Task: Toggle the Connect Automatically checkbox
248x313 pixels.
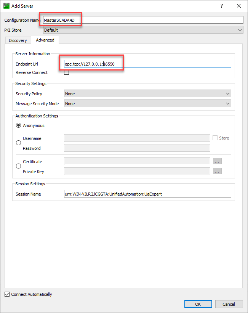Action: tap(7, 294)
